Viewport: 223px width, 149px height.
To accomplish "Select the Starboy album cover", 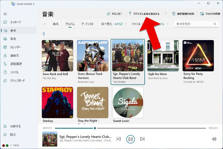I will tap(57, 102).
